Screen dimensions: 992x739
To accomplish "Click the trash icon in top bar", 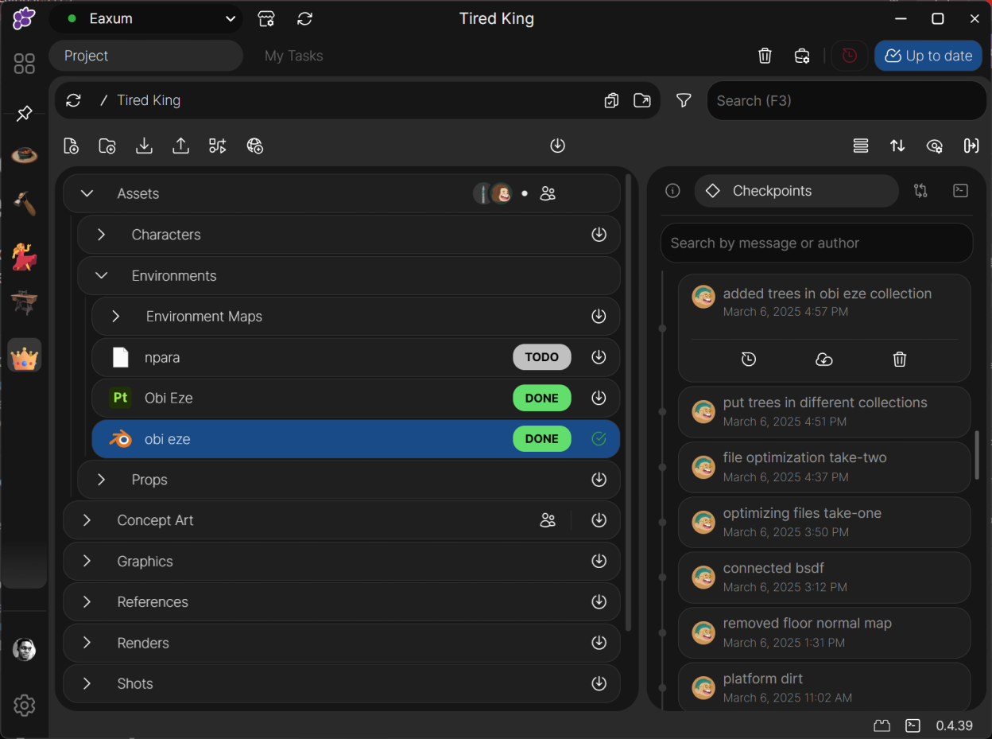I will click(765, 56).
